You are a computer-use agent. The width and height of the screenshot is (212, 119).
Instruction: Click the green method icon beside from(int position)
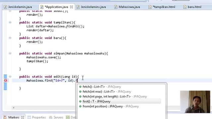(80, 106)
